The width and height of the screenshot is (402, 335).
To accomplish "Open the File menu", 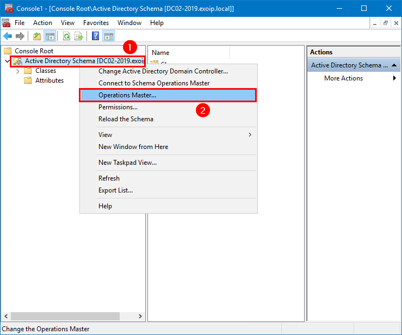I will pyautogui.click(x=20, y=23).
